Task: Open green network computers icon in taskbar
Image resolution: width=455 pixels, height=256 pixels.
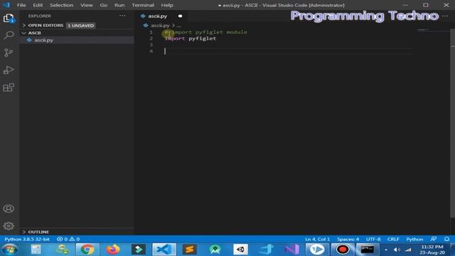Action: pyautogui.click(x=62, y=250)
